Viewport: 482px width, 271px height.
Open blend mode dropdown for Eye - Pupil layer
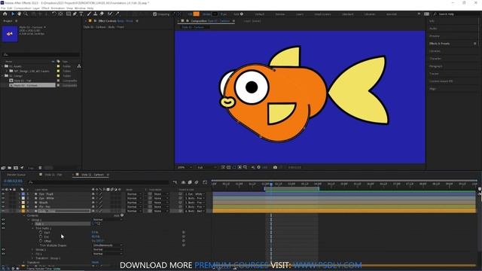click(x=134, y=194)
